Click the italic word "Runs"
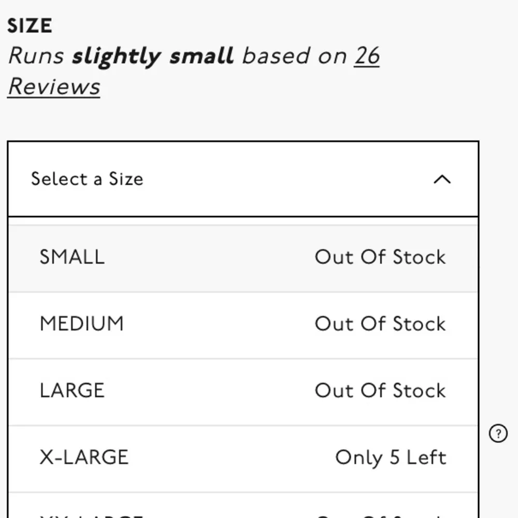The width and height of the screenshot is (518, 518). (36, 56)
